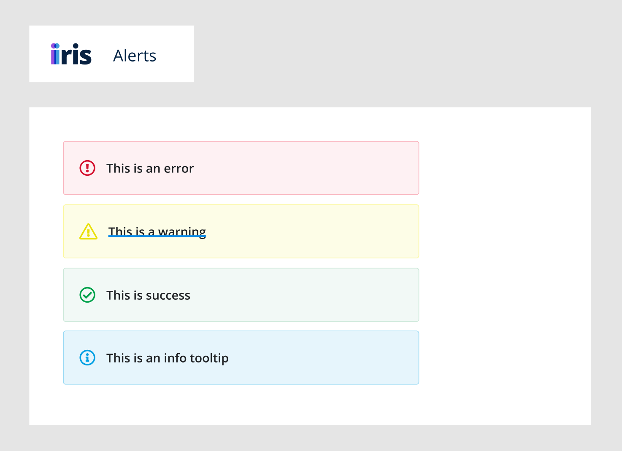The image size is (622, 451).
Task: Open the underlined "This is a warning" link
Action: click(157, 232)
